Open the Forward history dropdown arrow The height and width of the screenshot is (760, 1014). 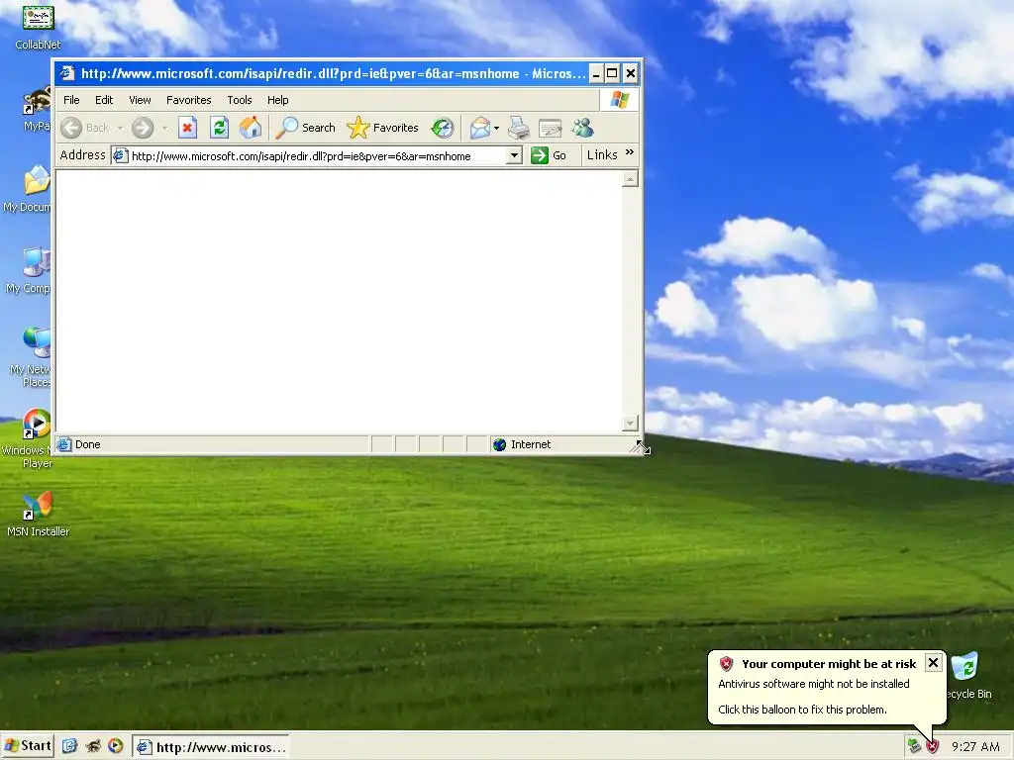[x=164, y=128]
